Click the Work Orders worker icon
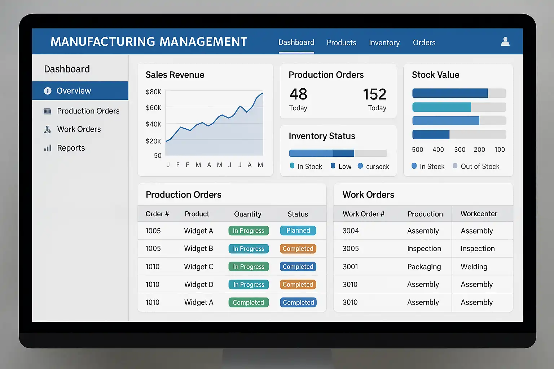The width and height of the screenshot is (554, 369). 47,129
